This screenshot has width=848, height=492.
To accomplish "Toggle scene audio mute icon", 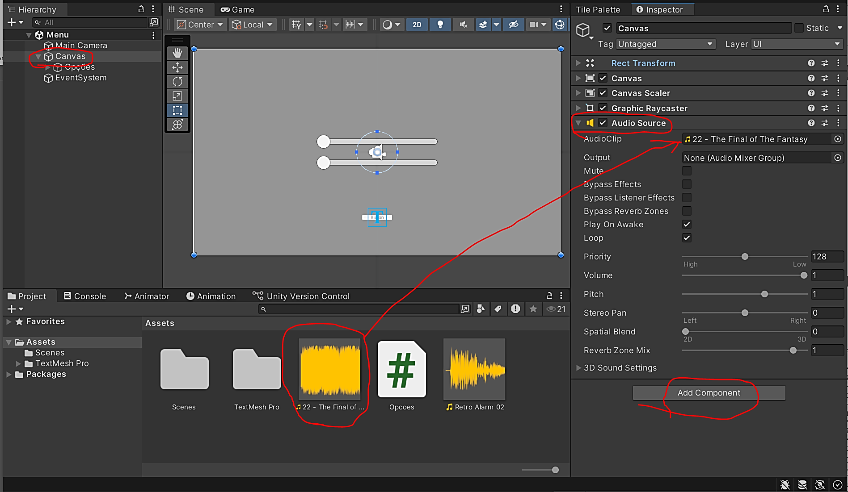I will click(x=464, y=25).
